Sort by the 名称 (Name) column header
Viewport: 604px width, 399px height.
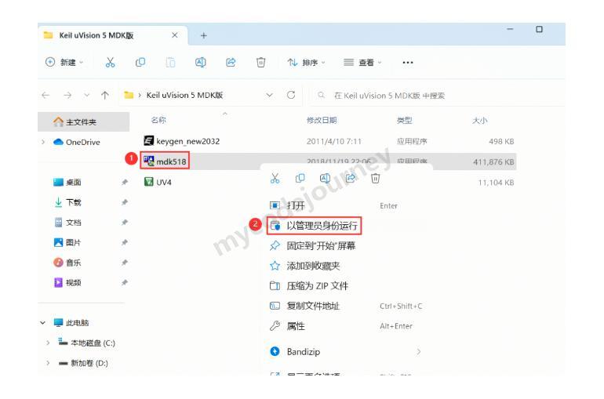coord(158,120)
